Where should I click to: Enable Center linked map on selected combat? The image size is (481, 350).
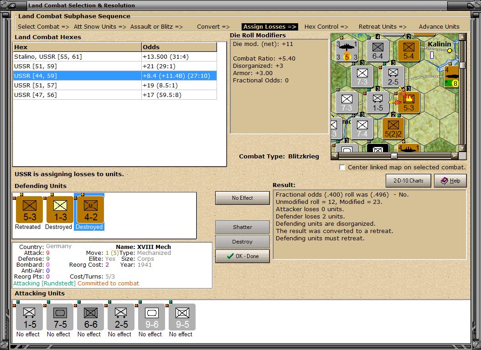click(342, 167)
